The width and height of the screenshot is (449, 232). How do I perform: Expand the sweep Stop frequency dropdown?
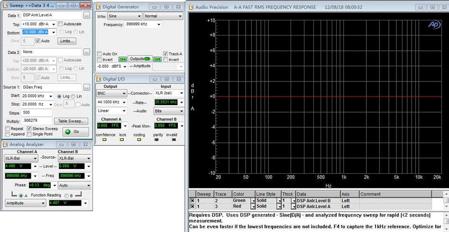tap(51, 105)
